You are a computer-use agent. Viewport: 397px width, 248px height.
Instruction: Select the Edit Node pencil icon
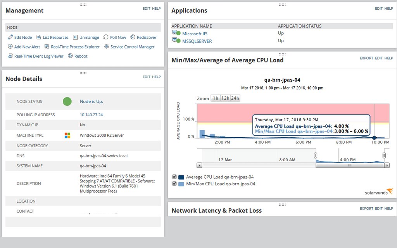point(11,38)
